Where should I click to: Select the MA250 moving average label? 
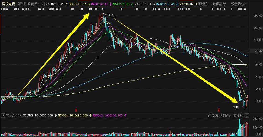tap(189, 4)
